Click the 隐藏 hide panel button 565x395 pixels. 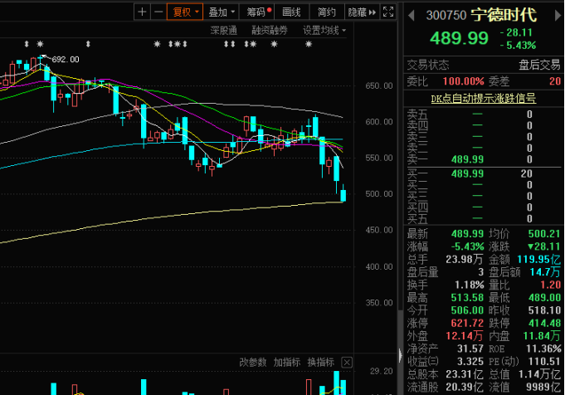[x=362, y=12]
